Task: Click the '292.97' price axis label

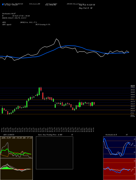Action: (133, 108)
